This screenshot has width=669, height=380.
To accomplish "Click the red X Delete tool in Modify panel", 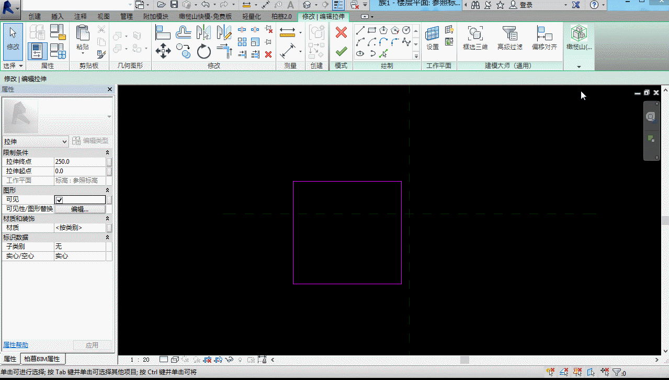I will coord(268,54).
